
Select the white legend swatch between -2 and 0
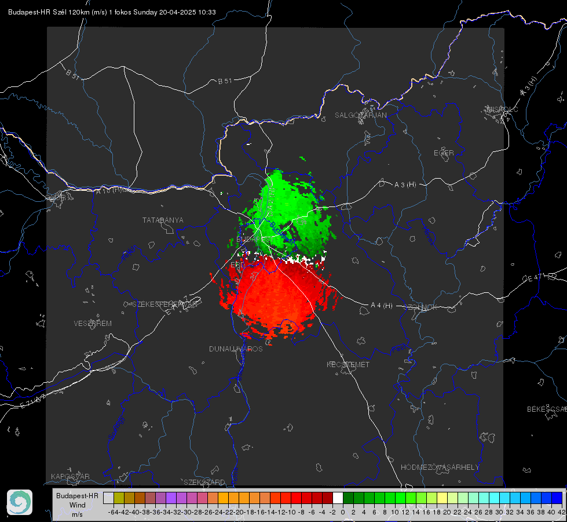pyautogui.click(x=338, y=498)
